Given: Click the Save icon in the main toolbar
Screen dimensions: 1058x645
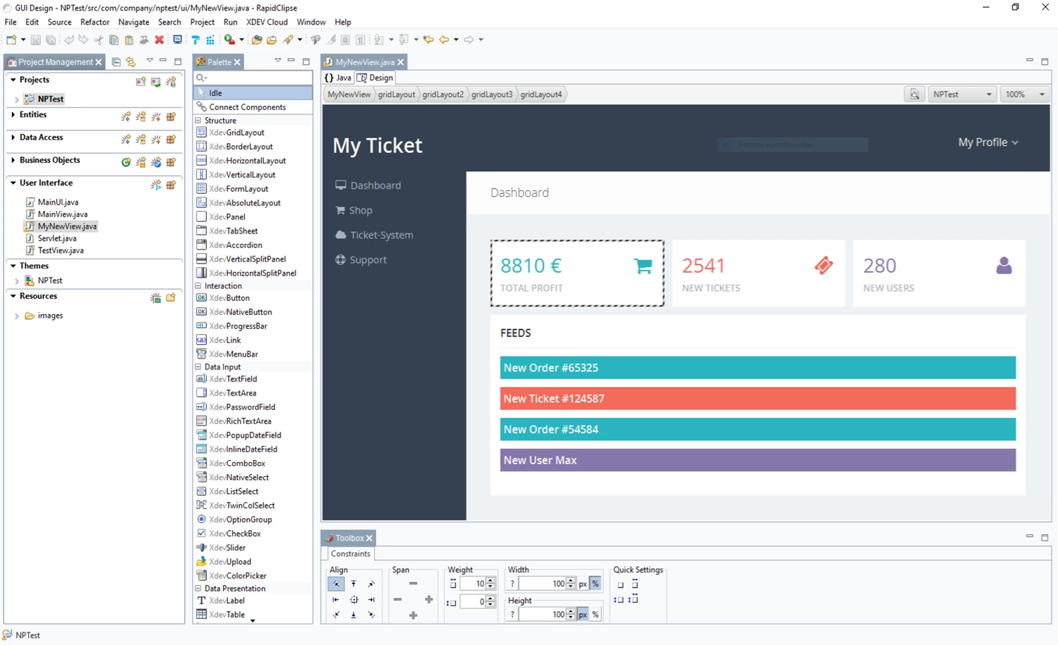Looking at the screenshot, I should [x=34, y=39].
